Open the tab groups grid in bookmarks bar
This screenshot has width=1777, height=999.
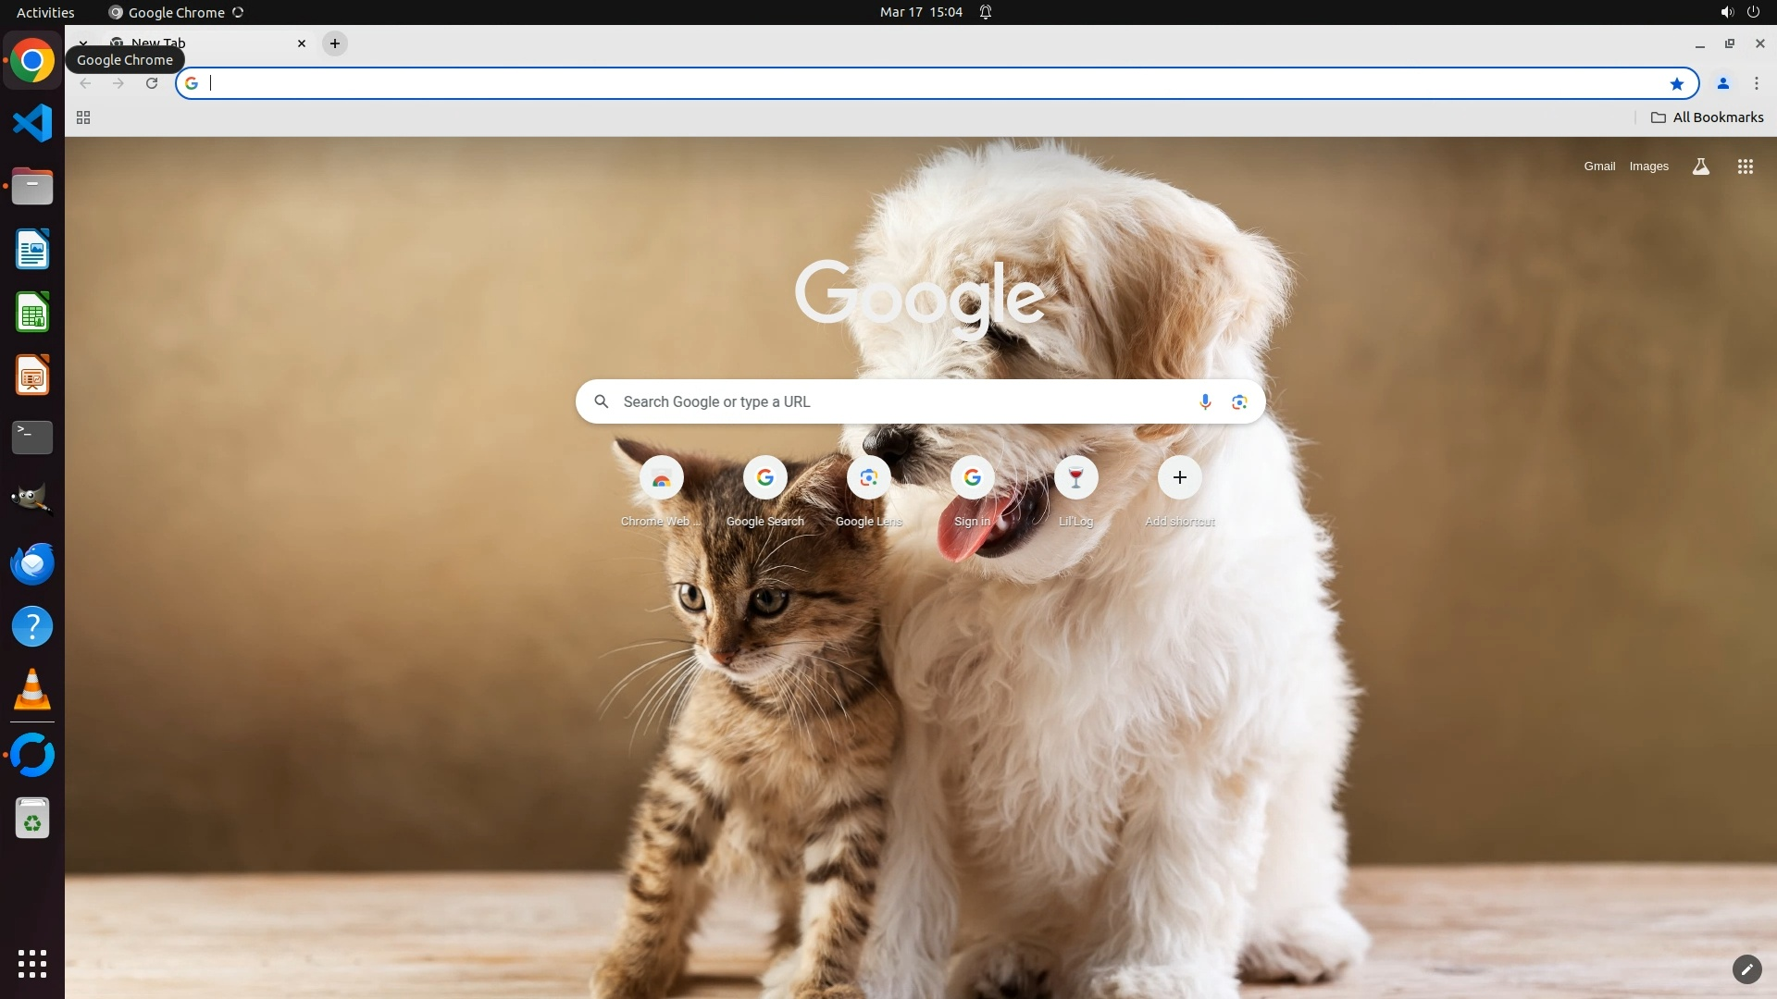(x=83, y=117)
